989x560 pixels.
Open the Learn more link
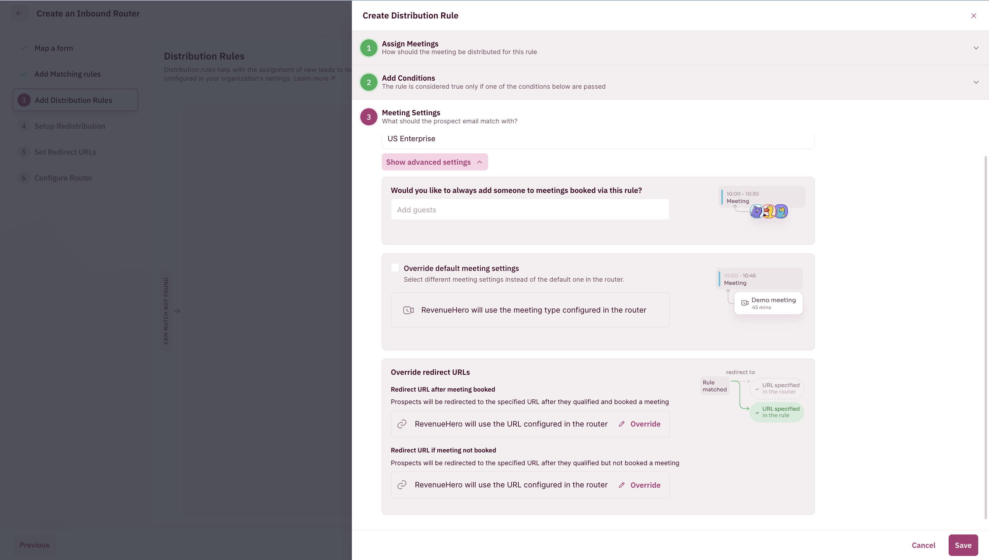tap(314, 78)
